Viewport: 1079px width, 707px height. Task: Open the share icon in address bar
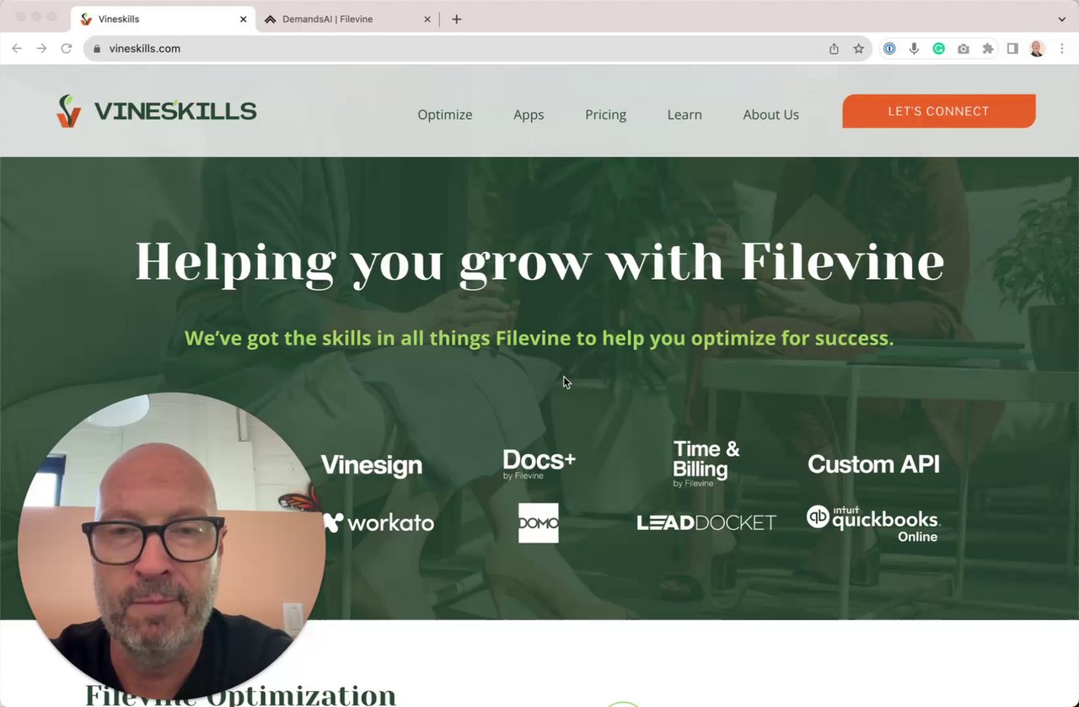834,49
